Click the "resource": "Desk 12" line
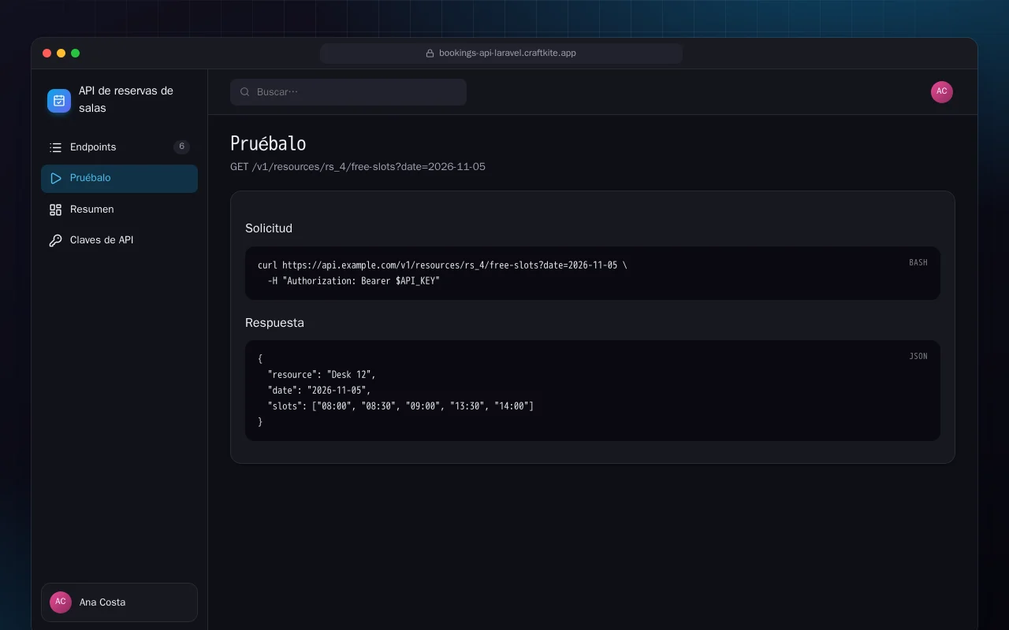The image size is (1009, 630). tap(322, 375)
